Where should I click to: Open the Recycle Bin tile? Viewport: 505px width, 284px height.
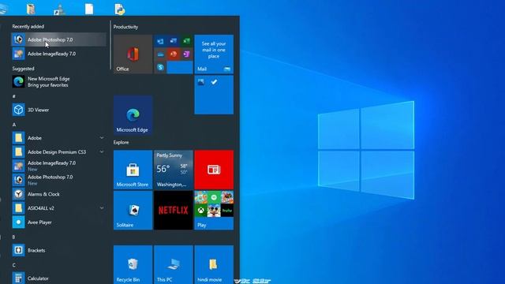coord(133,265)
